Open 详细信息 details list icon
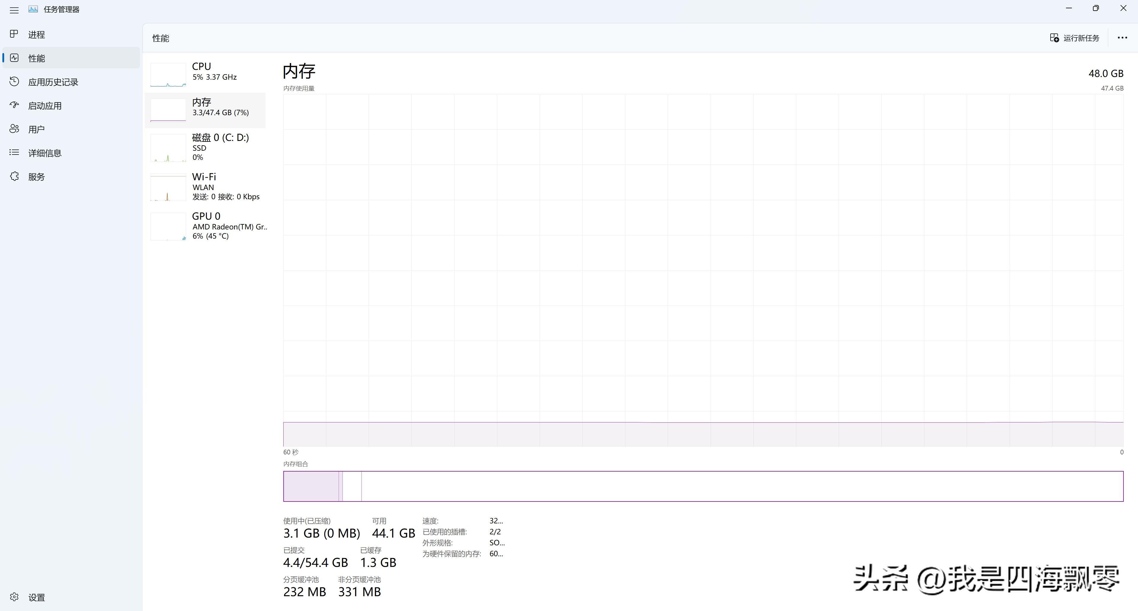1138x611 pixels. tap(14, 153)
